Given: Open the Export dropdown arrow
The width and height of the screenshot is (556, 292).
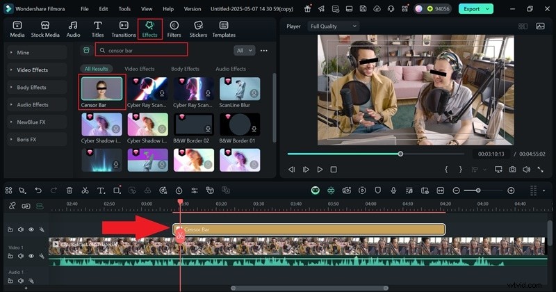Looking at the screenshot, I should tap(488, 9).
